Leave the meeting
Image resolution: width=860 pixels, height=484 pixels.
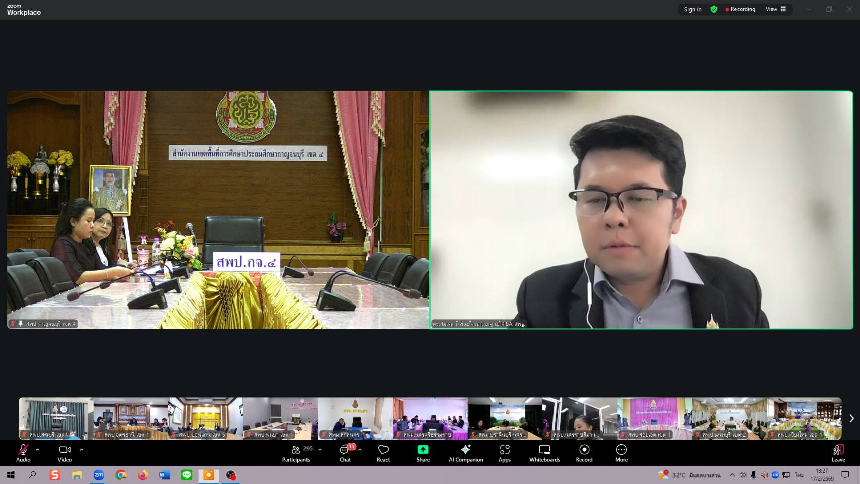[838, 452]
